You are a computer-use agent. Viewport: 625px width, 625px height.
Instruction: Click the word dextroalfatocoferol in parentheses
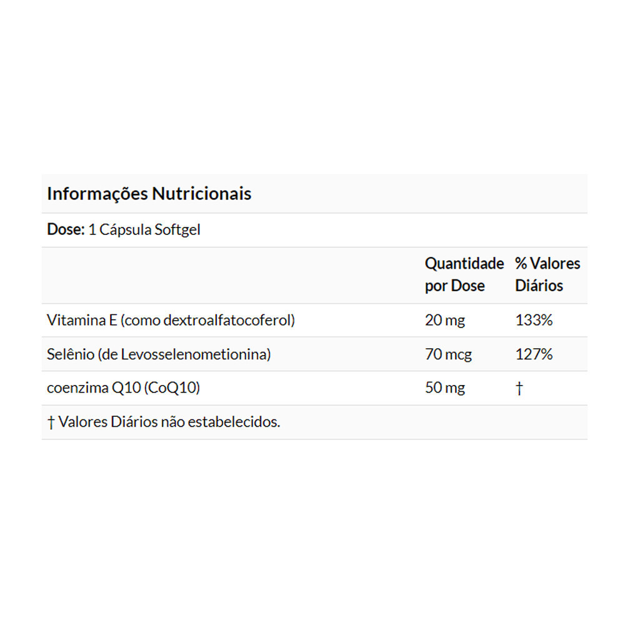tap(226, 321)
